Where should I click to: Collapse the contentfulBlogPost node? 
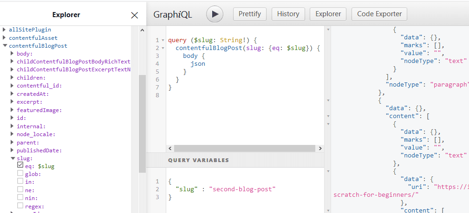(x=5, y=46)
